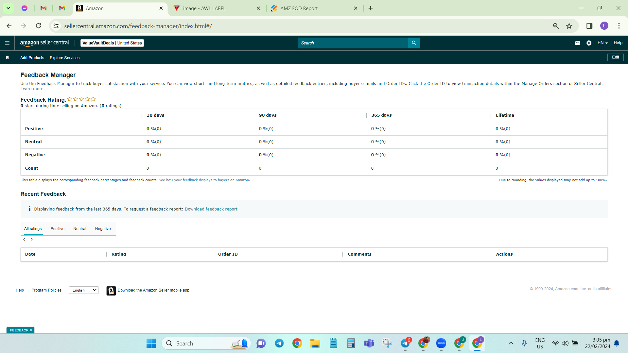Expand the EN language dropdown
This screenshot has width=628, height=353.
tap(602, 43)
